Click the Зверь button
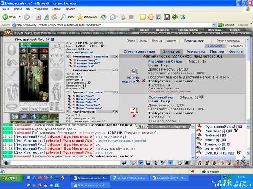This screenshot has height=189, width=253. coord(143,41)
